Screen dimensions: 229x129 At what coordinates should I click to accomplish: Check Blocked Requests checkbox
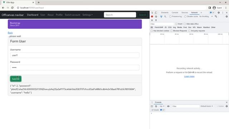tap(171, 31)
